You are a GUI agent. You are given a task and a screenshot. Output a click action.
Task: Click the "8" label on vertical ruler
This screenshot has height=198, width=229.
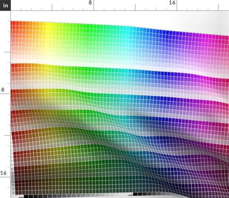click(x=3, y=90)
